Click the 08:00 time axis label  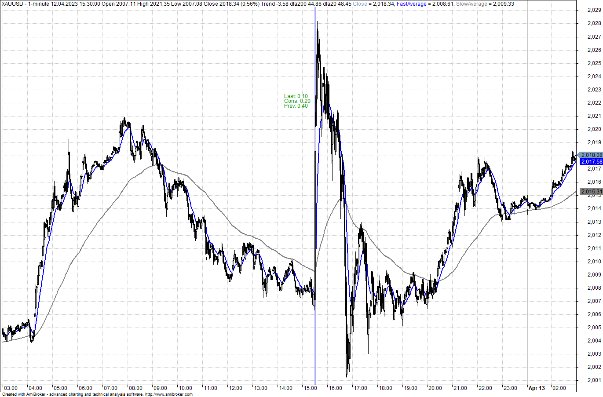[x=135, y=388]
